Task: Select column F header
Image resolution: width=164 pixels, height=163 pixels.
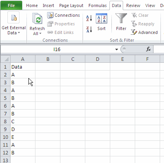Action: tap(147, 59)
